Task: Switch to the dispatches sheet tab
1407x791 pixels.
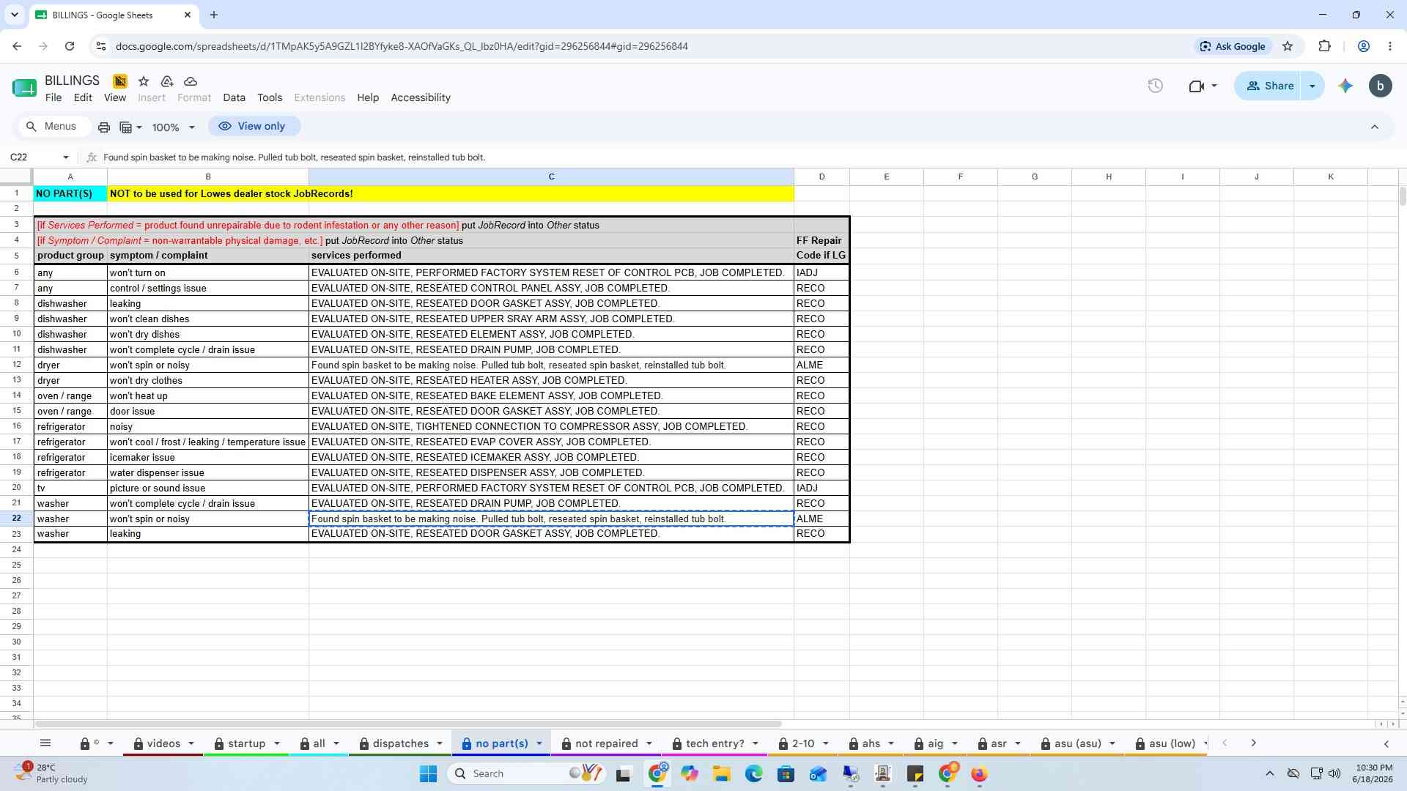Action: pos(400,743)
